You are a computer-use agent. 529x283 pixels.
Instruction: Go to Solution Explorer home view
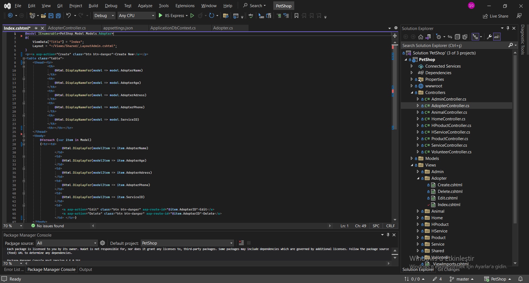tap(421, 37)
